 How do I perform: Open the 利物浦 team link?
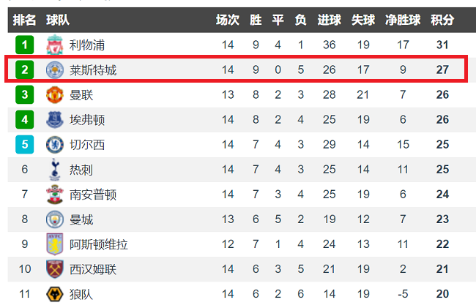pyautogui.click(x=87, y=45)
